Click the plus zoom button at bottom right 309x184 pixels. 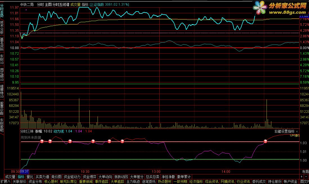click(301, 176)
